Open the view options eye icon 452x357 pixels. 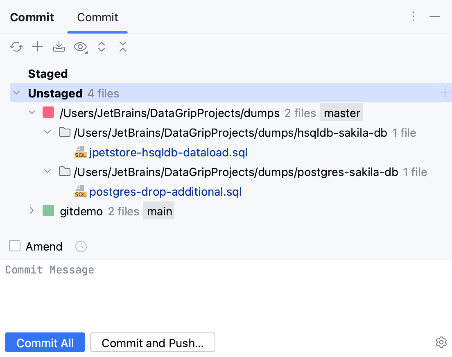[x=79, y=47]
